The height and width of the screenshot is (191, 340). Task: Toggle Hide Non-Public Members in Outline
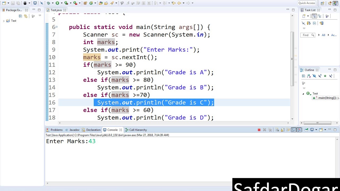pos(325,76)
